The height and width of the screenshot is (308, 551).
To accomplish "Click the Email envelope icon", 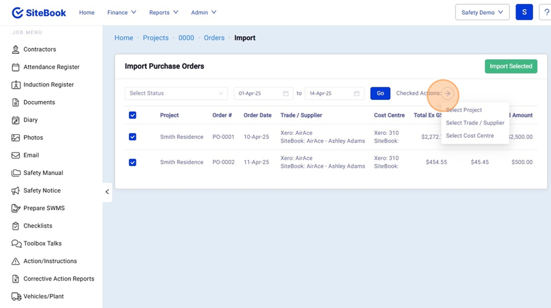I will [x=16, y=156].
